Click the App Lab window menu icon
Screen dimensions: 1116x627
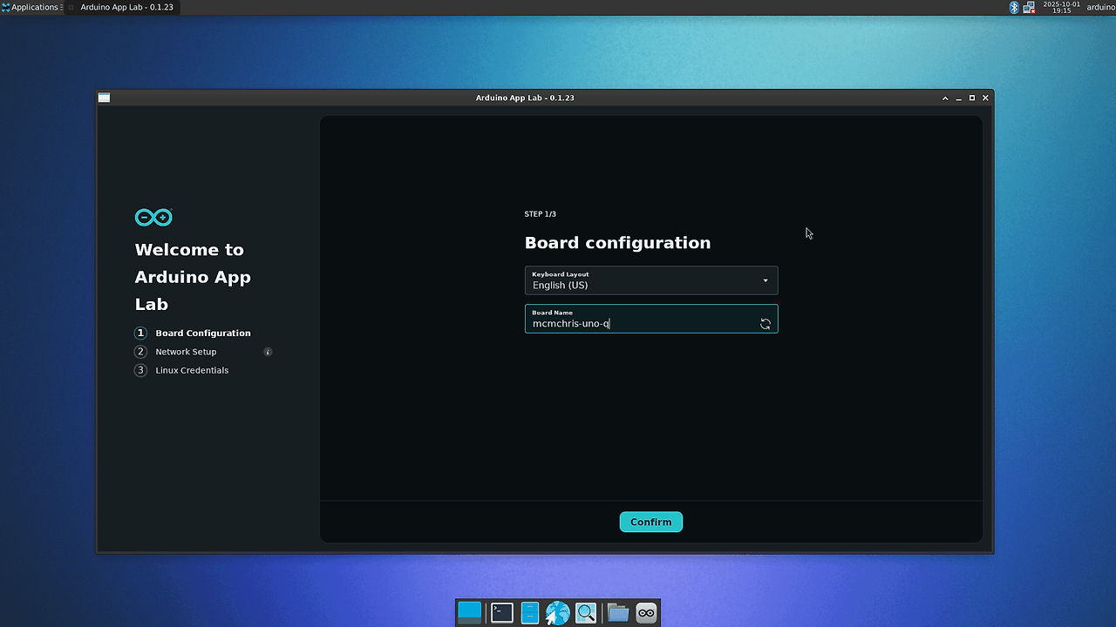pos(104,98)
